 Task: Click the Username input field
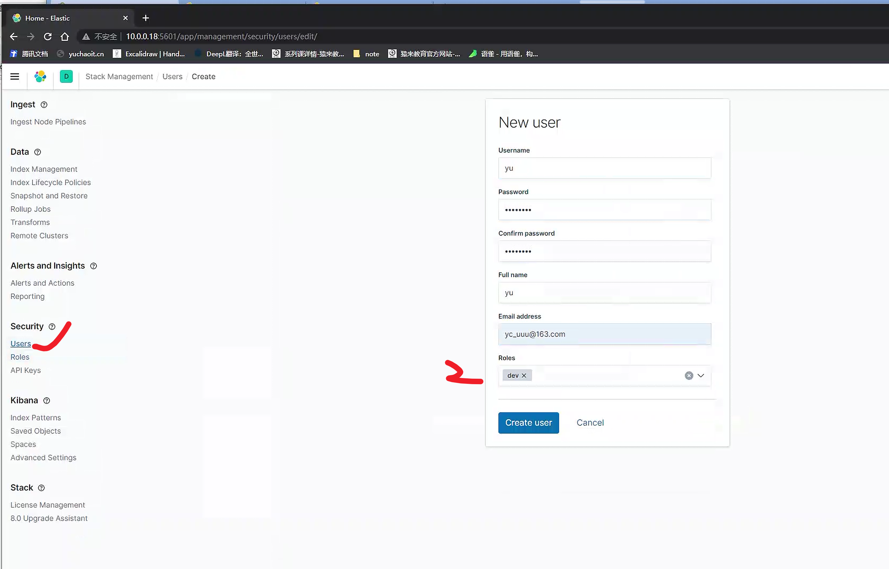coord(604,168)
